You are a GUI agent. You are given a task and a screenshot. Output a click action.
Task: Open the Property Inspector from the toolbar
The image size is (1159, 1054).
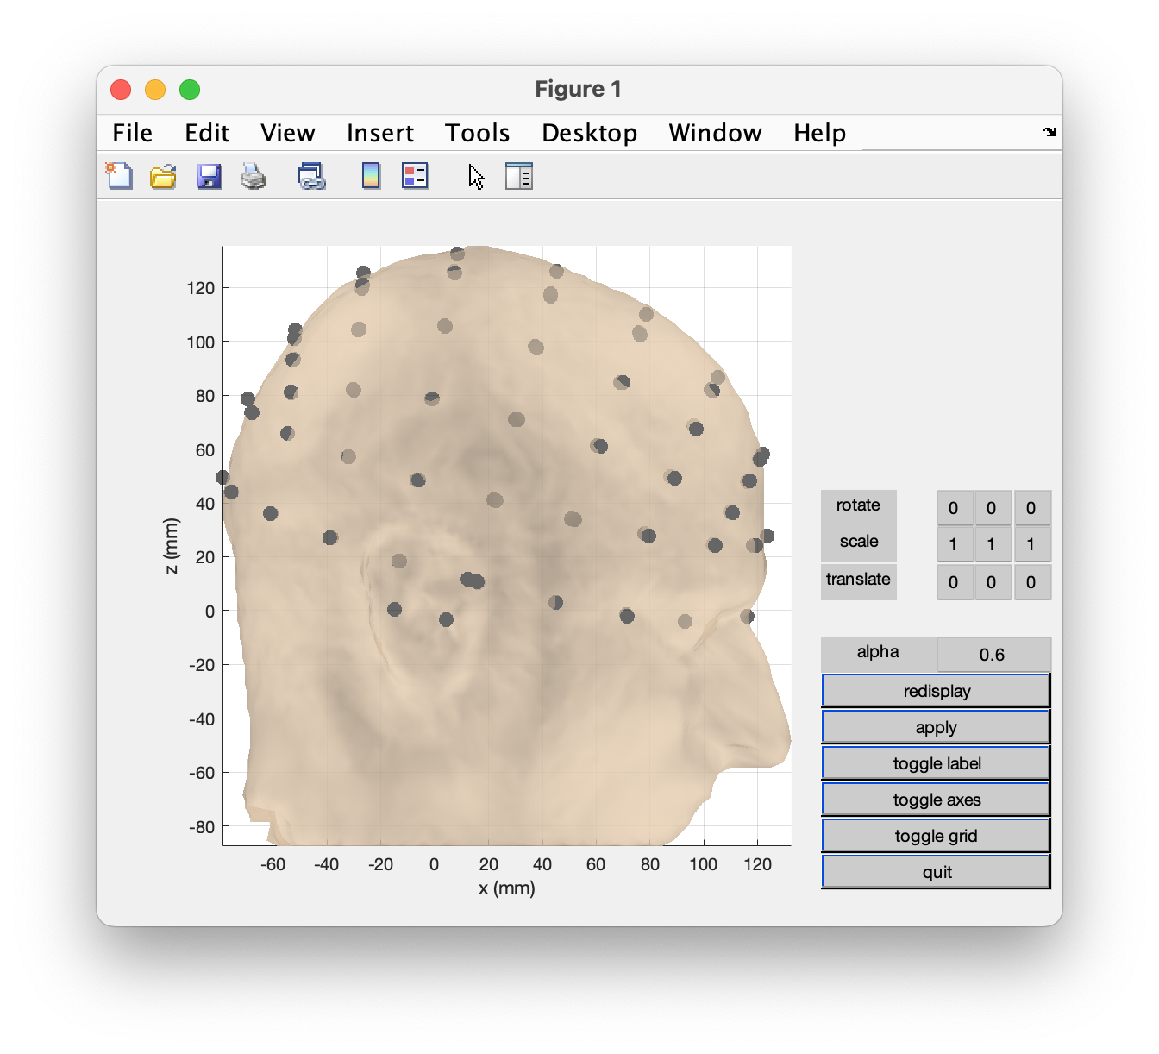pyautogui.click(x=518, y=176)
